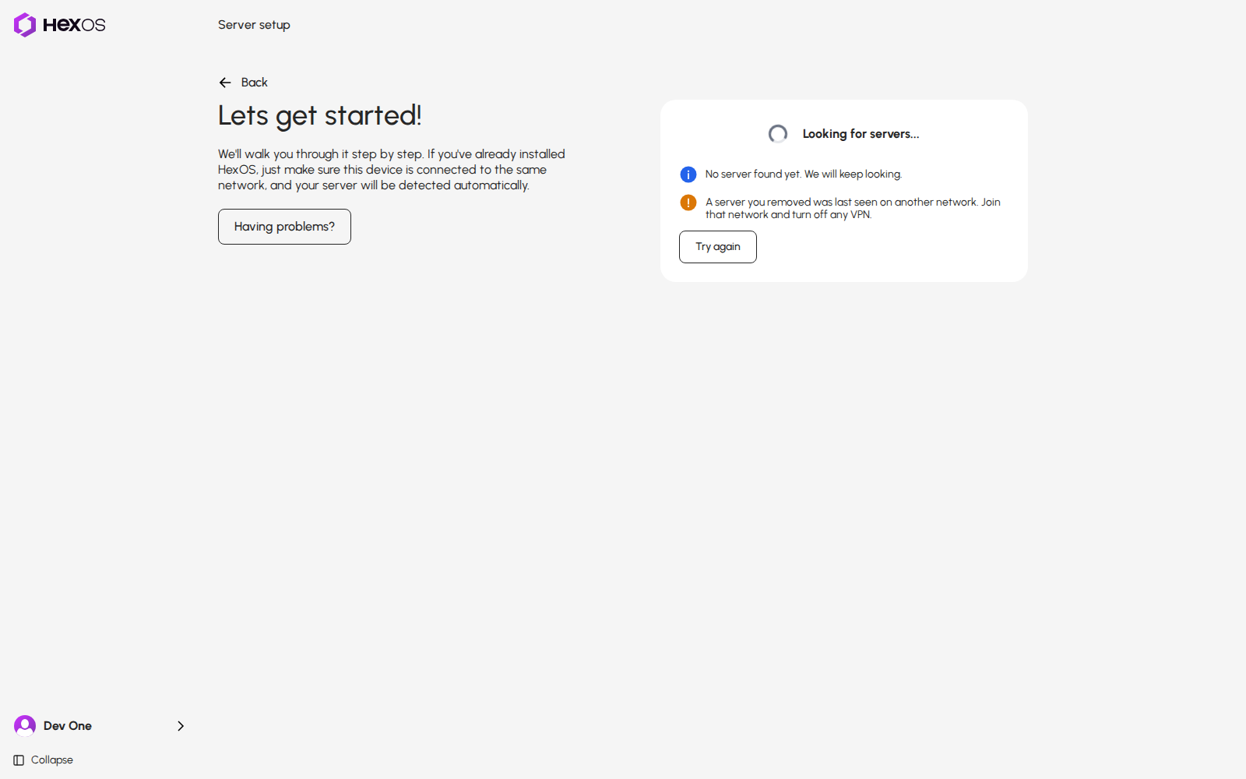Screen dimensions: 1246x779
Task: Click the sidebar collapse panel icon
Action: (x=19, y=760)
